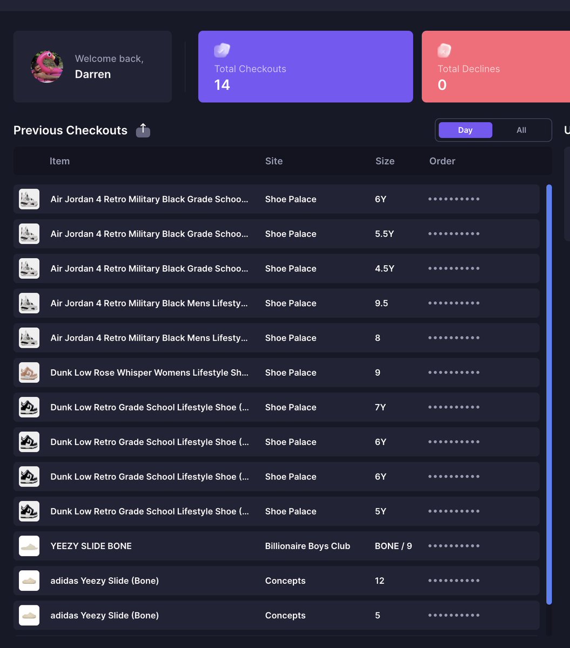Click the blue checkouts list scrollbar
Screen dimensions: 570x648
[x=549, y=394]
